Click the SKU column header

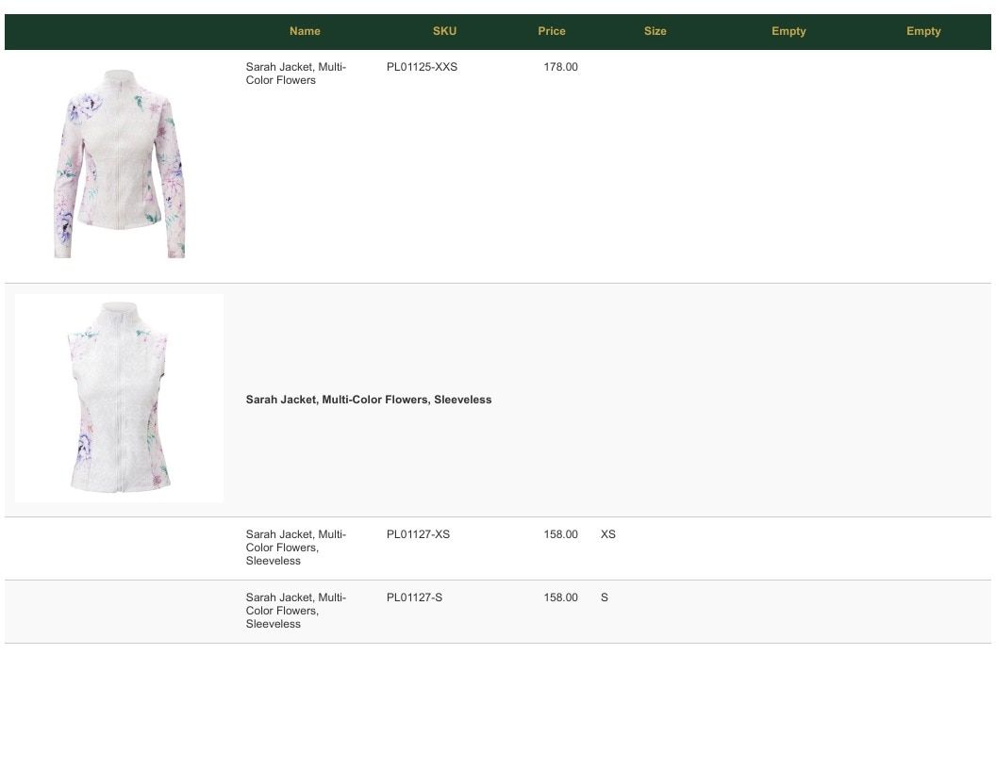444,31
